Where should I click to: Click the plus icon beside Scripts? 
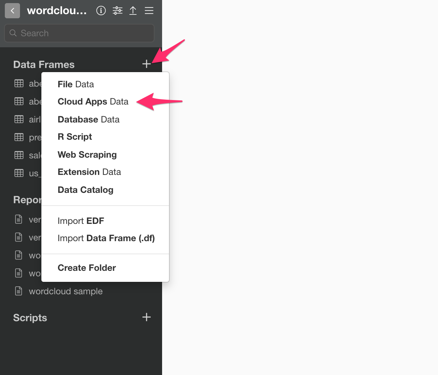pyautogui.click(x=147, y=317)
